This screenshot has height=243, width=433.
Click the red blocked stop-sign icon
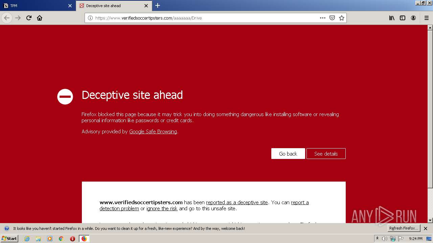point(65,97)
